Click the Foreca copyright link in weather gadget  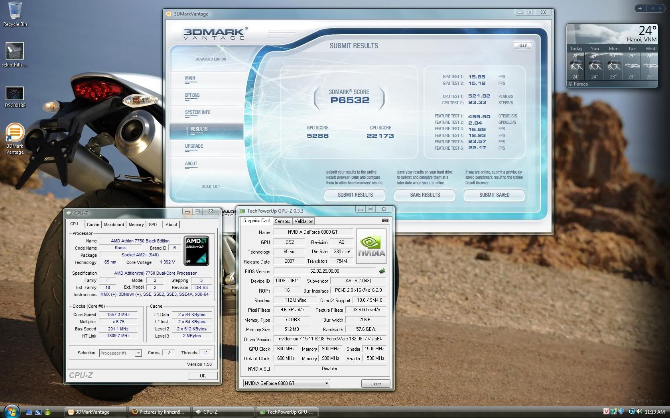click(578, 84)
